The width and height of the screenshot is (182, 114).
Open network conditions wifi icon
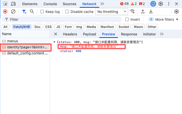pos(132,12)
